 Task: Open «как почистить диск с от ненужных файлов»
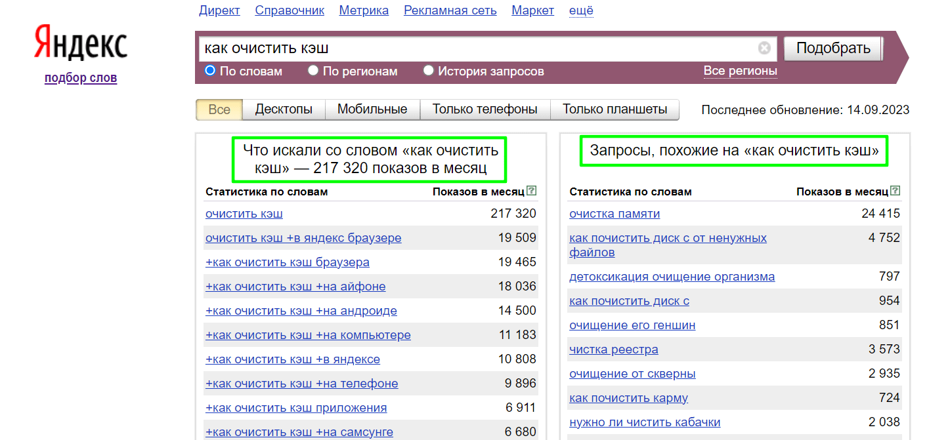point(668,245)
